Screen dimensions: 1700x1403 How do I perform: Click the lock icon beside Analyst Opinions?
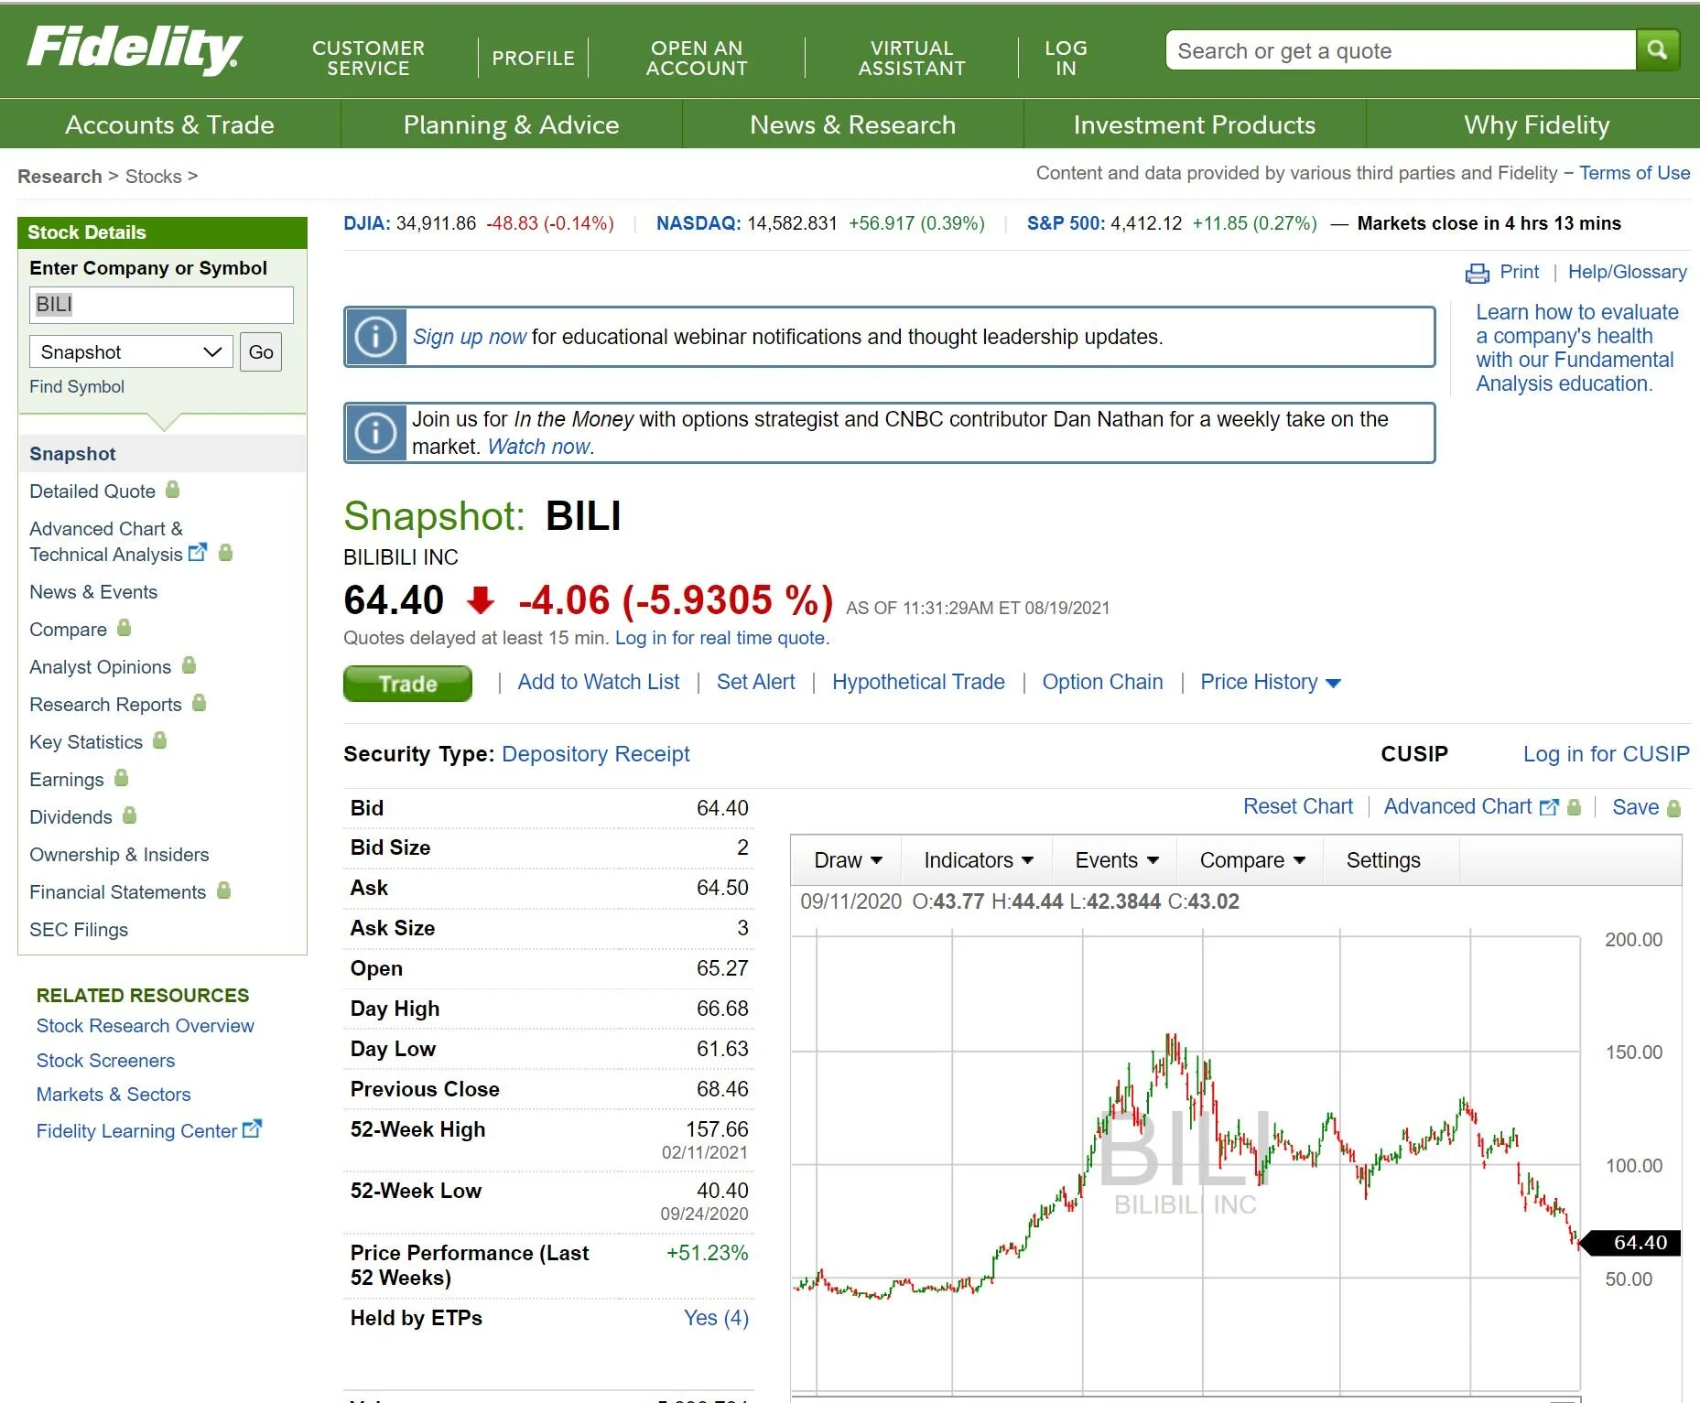189,665
